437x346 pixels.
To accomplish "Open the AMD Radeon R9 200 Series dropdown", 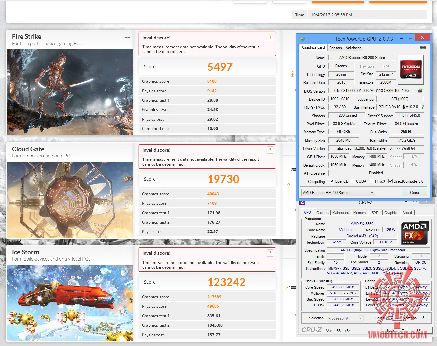I will coord(338,193).
